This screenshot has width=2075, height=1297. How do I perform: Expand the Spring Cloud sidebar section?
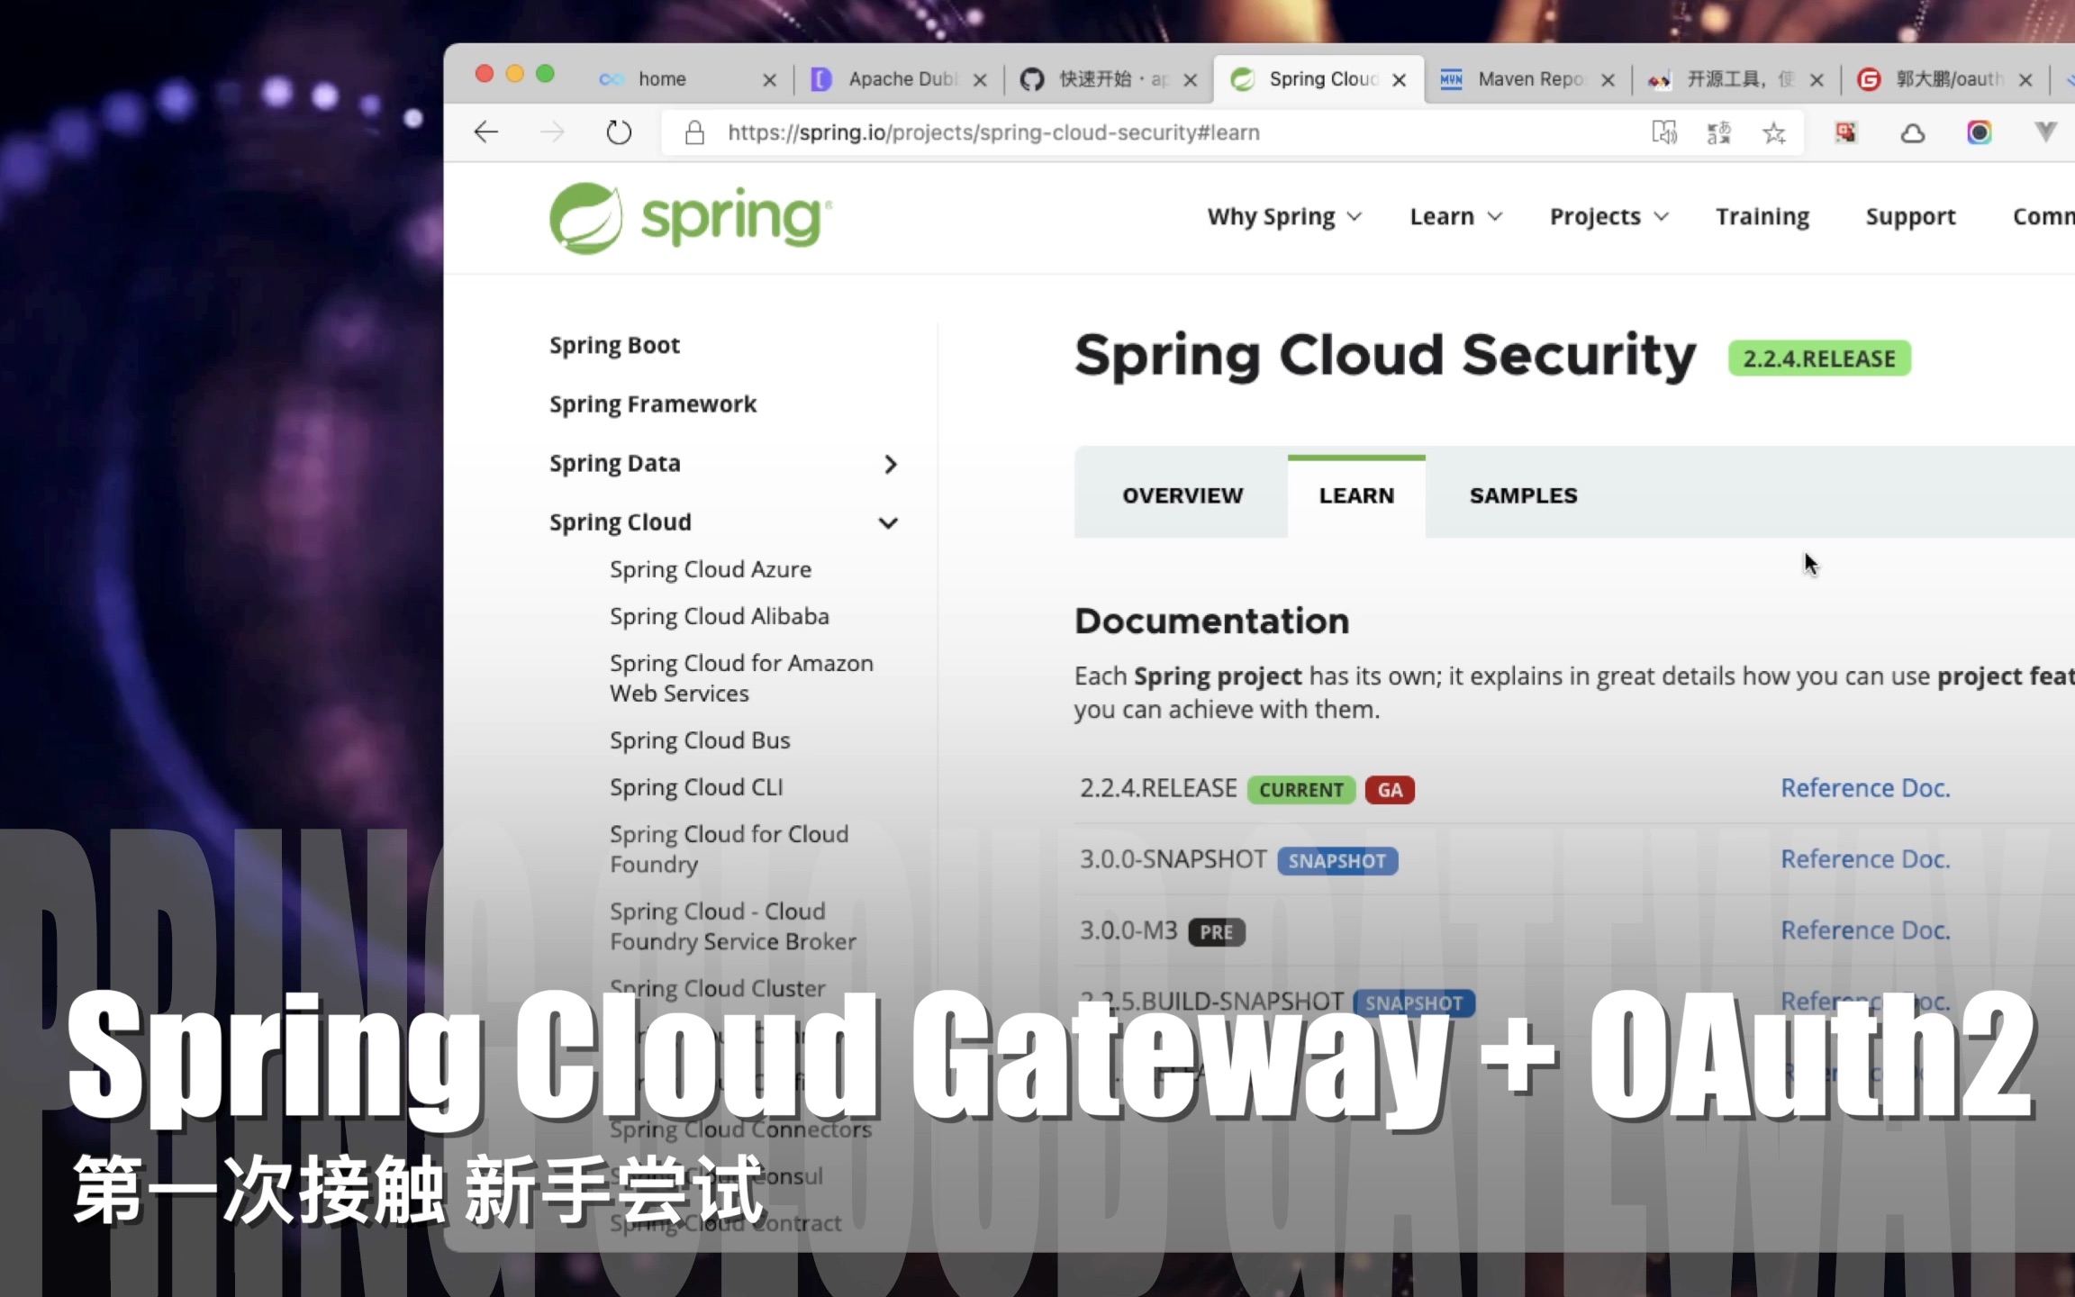[892, 522]
